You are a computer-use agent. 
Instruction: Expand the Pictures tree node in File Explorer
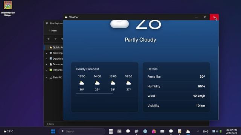[46, 70]
